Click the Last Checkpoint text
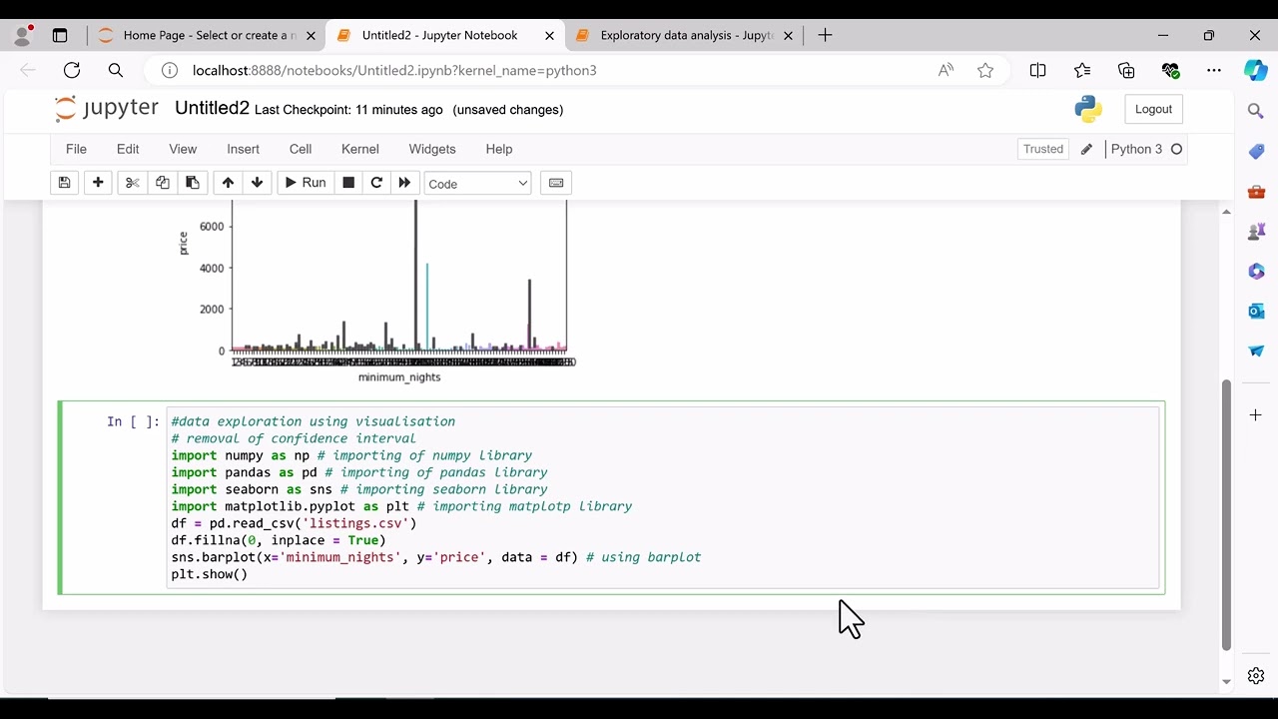 coord(348,110)
